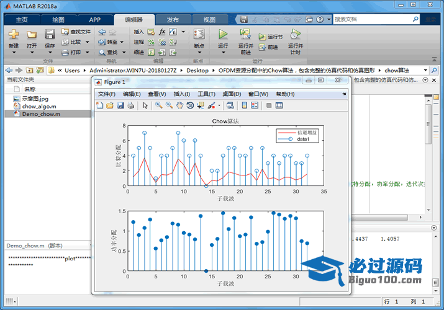The width and height of the screenshot is (444, 310).
Task: Click print figure icon in Figure toolbar
Action: pyautogui.click(x=131, y=105)
